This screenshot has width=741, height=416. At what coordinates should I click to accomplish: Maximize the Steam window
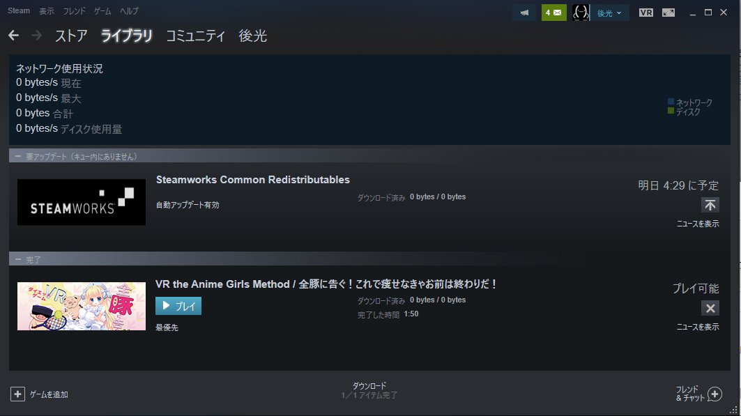tap(708, 13)
